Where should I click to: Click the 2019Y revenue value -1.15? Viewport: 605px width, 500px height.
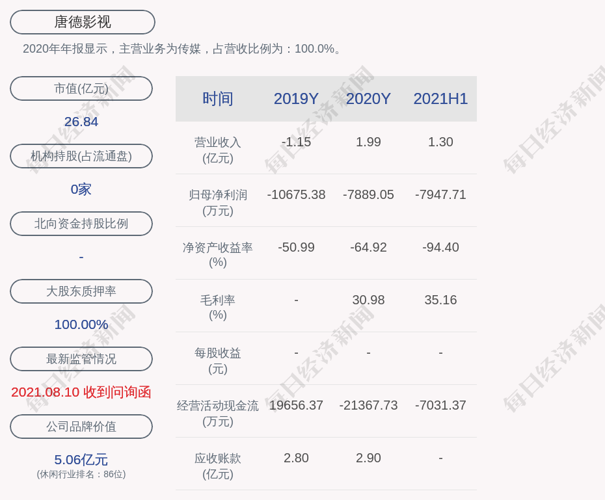(296, 142)
